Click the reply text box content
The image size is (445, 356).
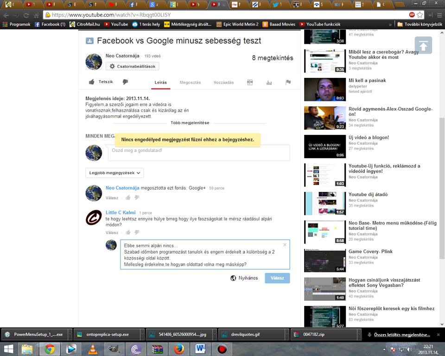pos(205,254)
